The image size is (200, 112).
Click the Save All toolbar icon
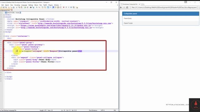[x=6, y=7]
